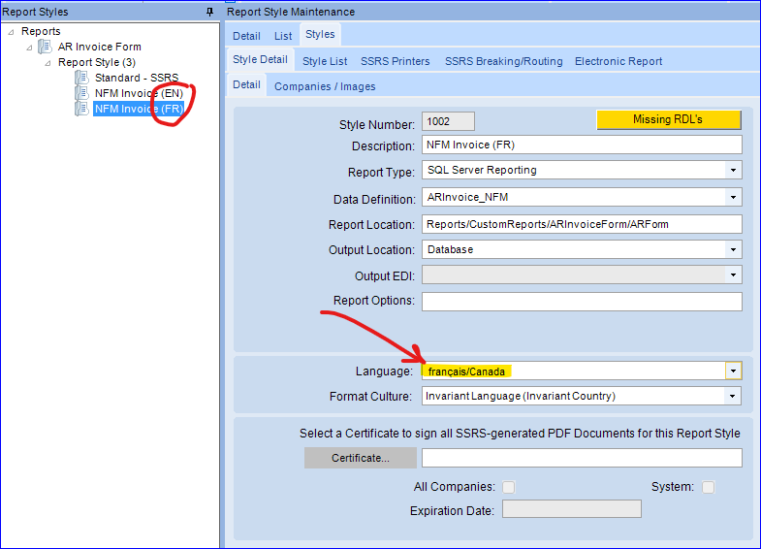
Task: Click the Database output location value
Action: pyautogui.click(x=450, y=249)
